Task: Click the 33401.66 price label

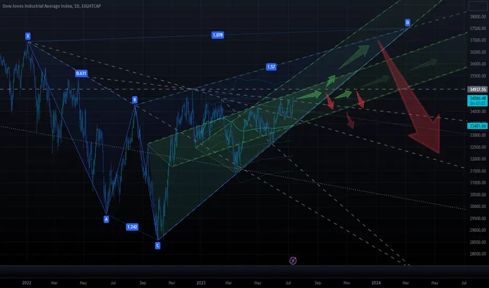Action: tap(477, 126)
